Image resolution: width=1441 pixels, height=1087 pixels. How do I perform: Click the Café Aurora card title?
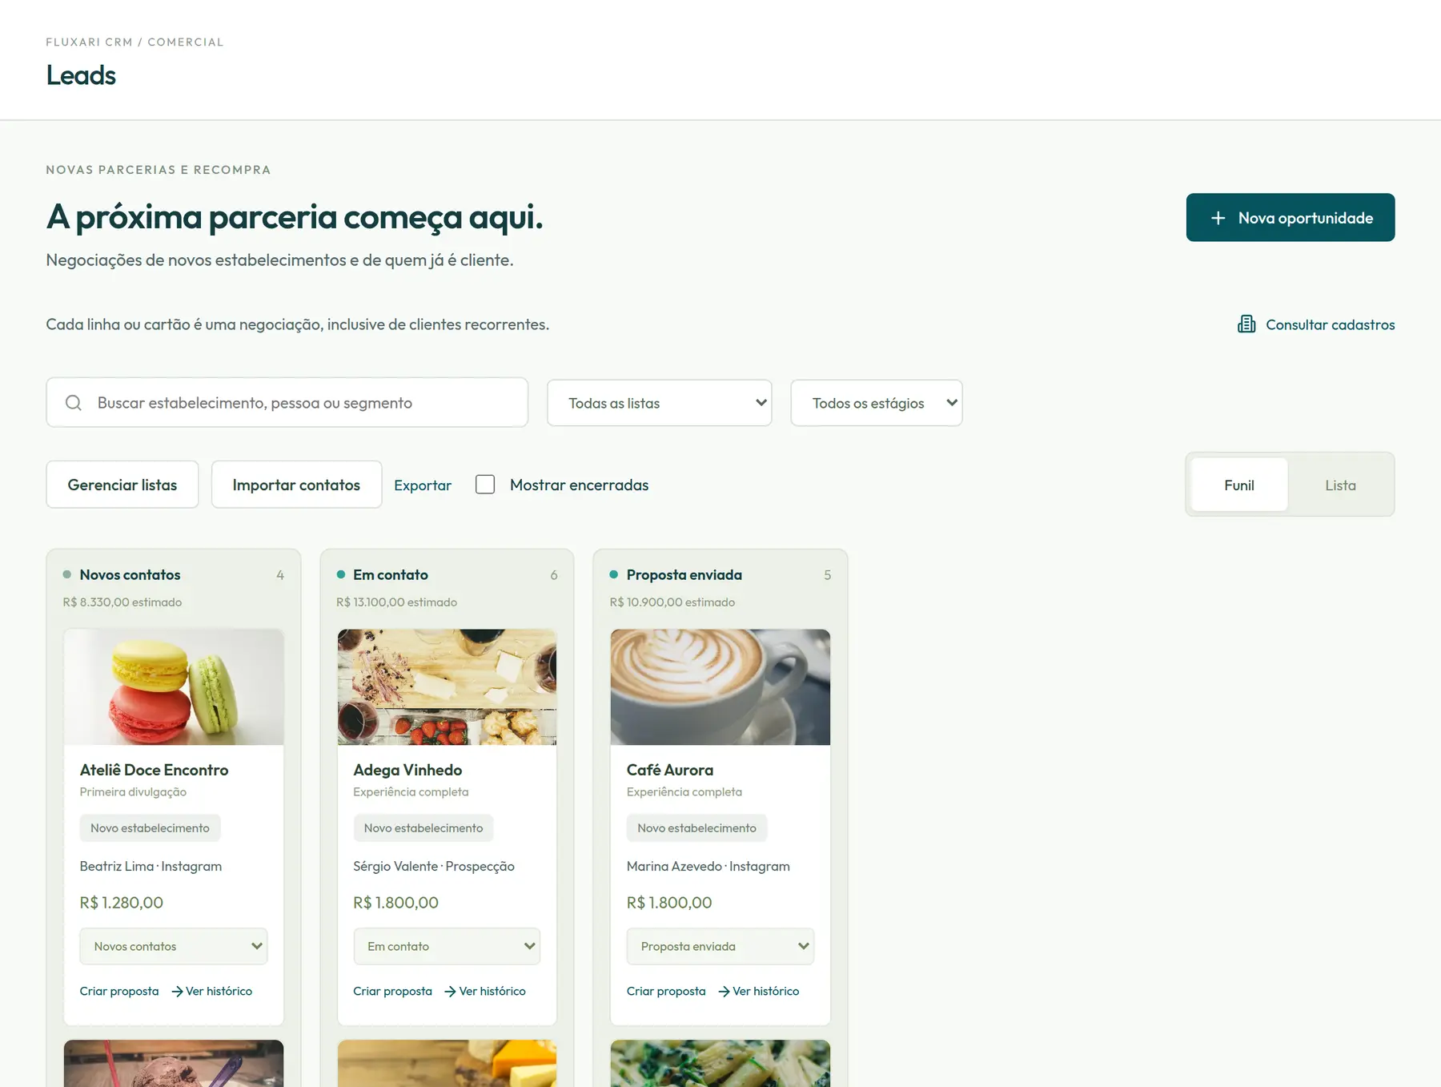pos(670,770)
